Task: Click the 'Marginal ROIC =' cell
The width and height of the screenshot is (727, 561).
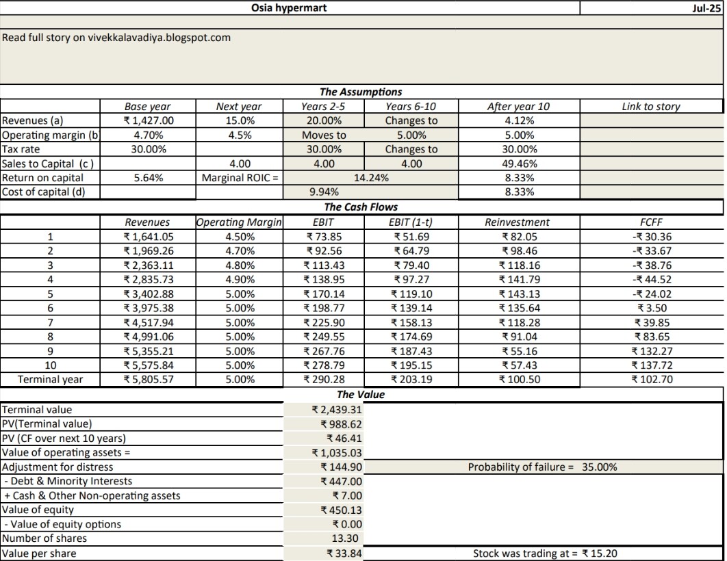Action: pos(240,178)
